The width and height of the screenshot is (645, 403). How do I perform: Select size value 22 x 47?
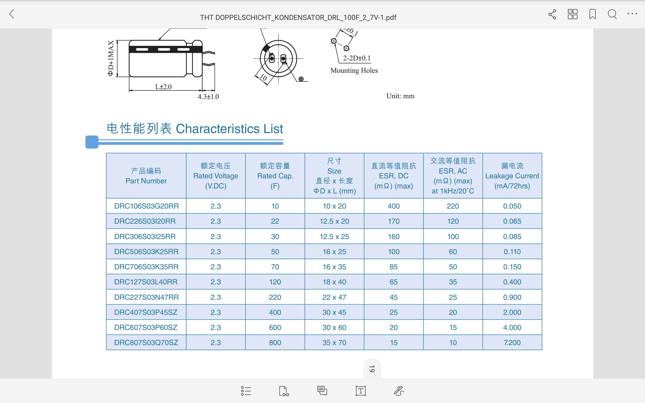(x=334, y=297)
